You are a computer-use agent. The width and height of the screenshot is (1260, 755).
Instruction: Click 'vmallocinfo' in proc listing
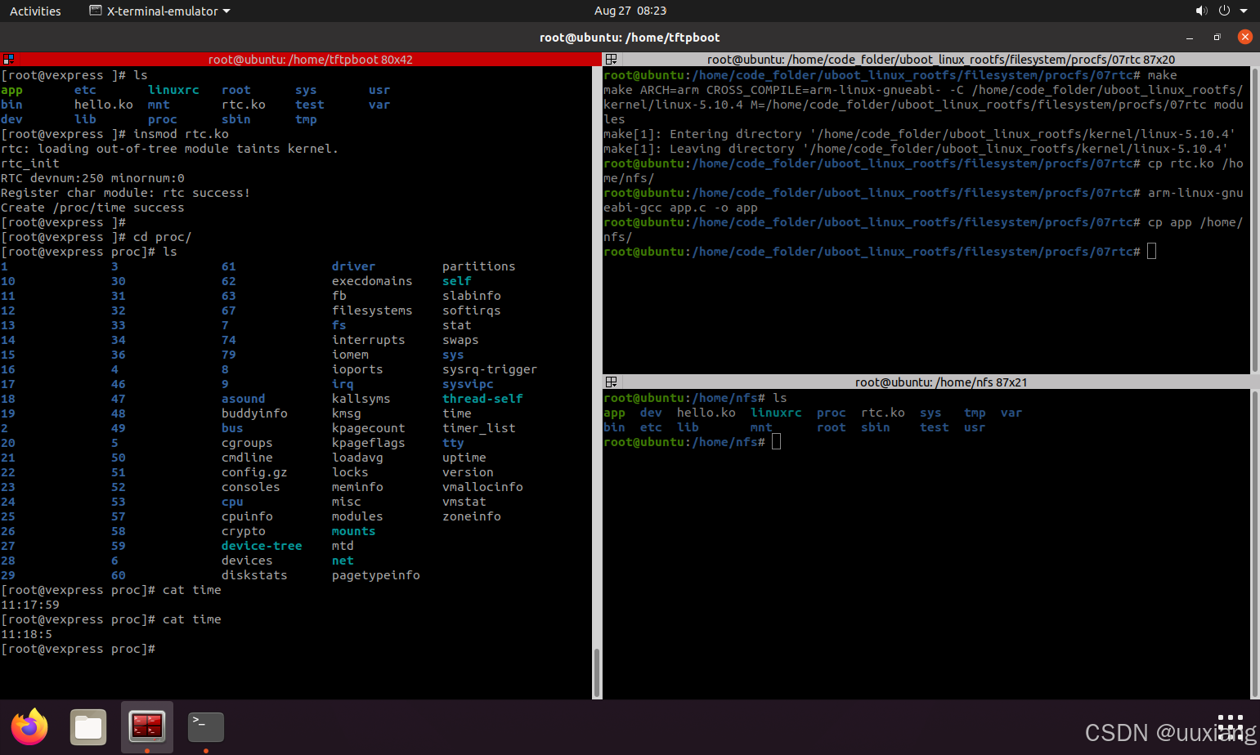point(482,487)
